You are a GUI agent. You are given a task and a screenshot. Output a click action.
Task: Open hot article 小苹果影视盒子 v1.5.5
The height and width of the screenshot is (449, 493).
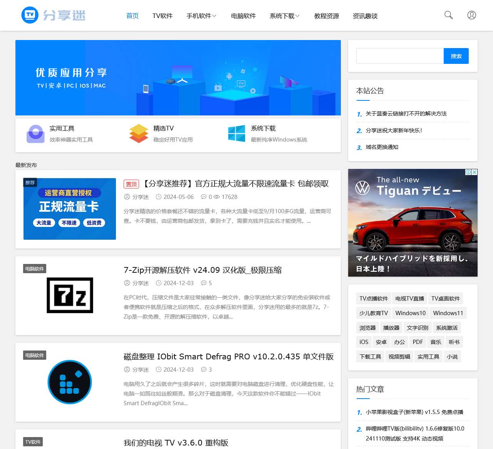pyautogui.click(x=414, y=412)
